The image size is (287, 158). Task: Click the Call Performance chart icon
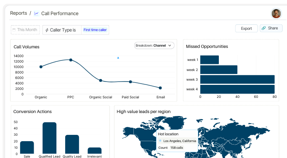coord(37,13)
